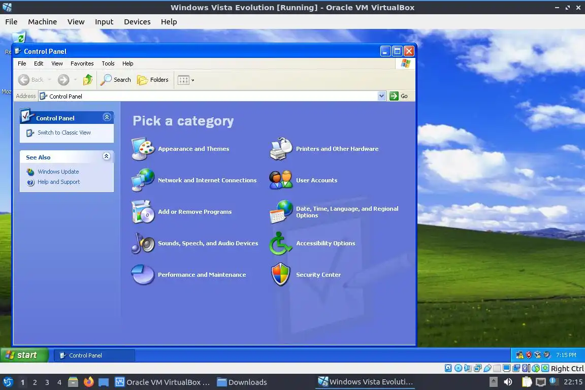Viewport: 585px width, 390px height.
Task: Click the host clipboard tray icon
Action: (x=527, y=382)
